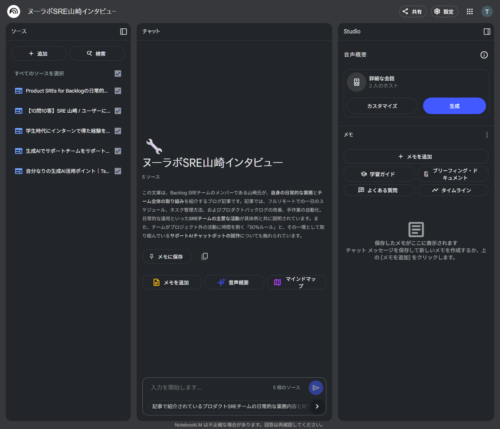Open the Google apps grid
Viewport: 500px width, 429px height.
pyautogui.click(x=469, y=11)
